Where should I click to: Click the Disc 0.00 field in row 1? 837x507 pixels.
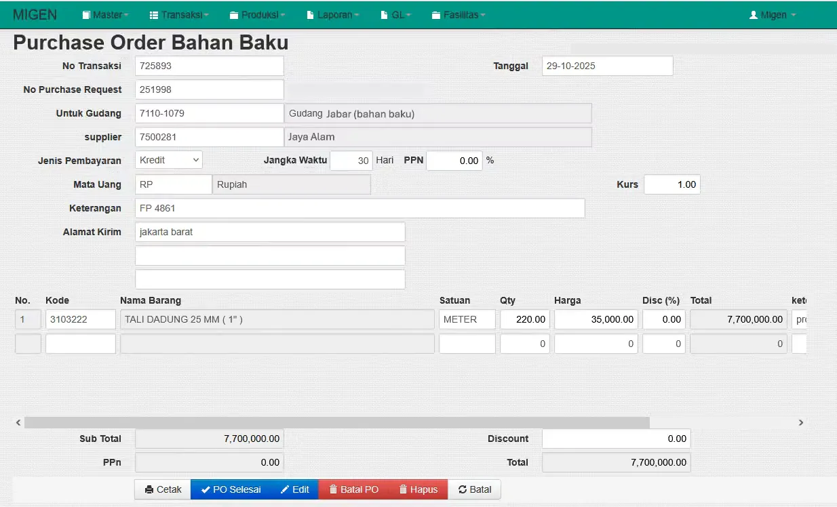tap(664, 319)
